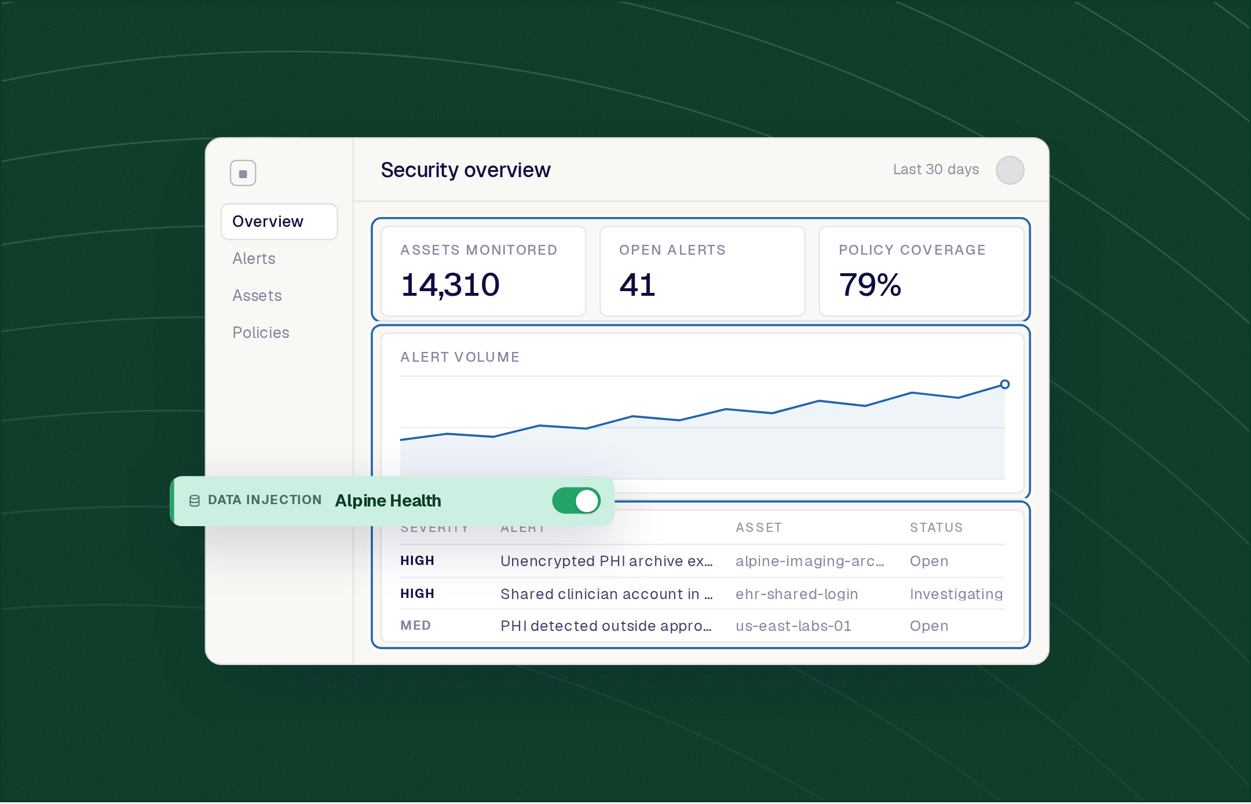Sort by the Asset column header
This screenshot has width=1251, height=804.
pyautogui.click(x=759, y=528)
